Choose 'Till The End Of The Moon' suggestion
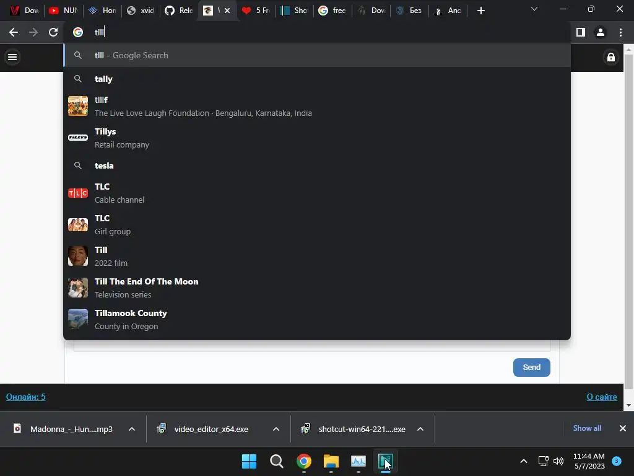634x476 pixels. [x=317, y=288]
